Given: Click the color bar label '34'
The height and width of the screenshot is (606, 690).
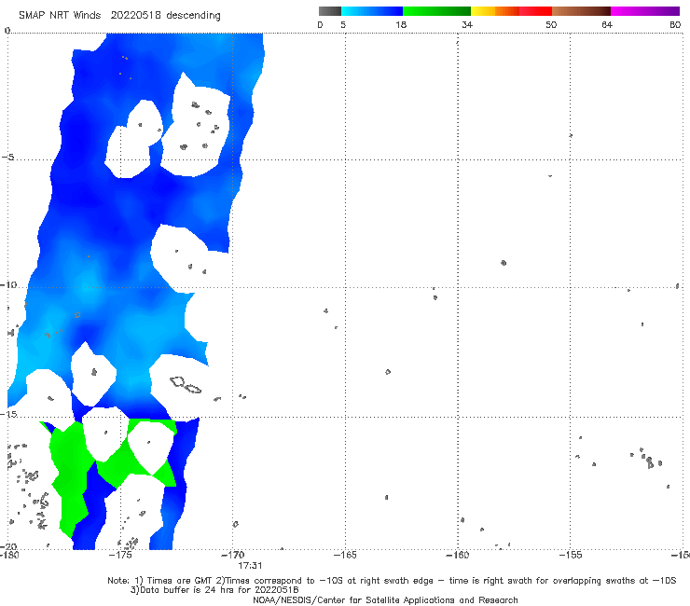Looking at the screenshot, I should pyautogui.click(x=467, y=24).
